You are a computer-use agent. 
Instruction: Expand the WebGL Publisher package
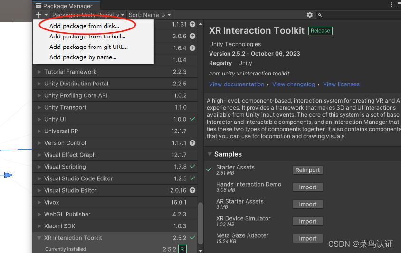pyautogui.click(x=39, y=214)
